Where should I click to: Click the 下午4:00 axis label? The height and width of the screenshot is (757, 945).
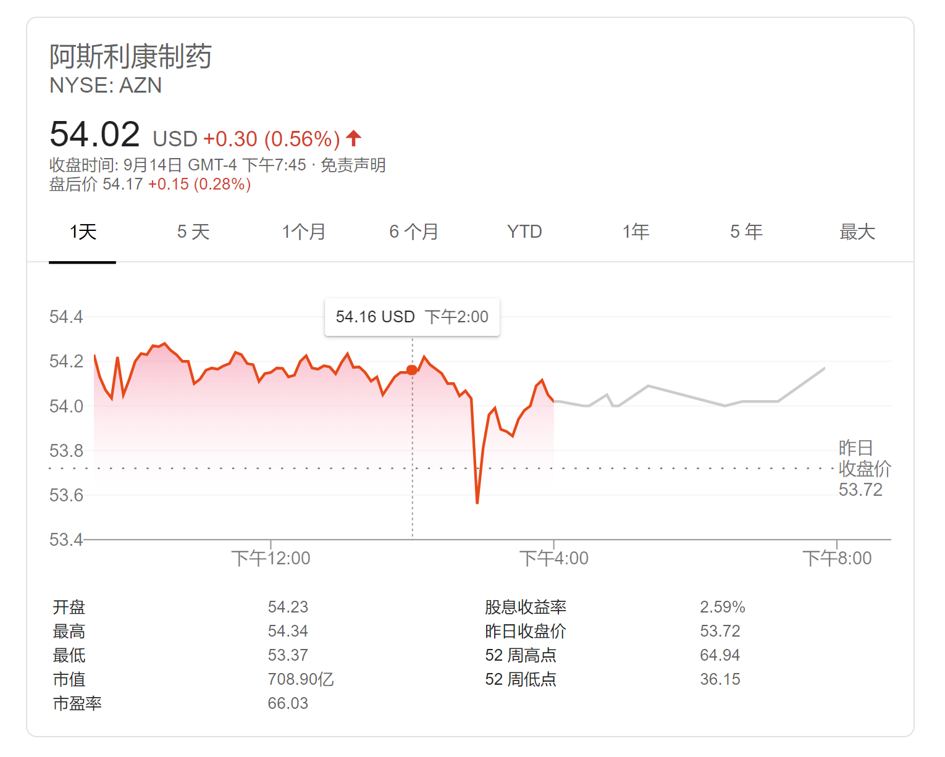pyautogui.click(x=554, y=558)
